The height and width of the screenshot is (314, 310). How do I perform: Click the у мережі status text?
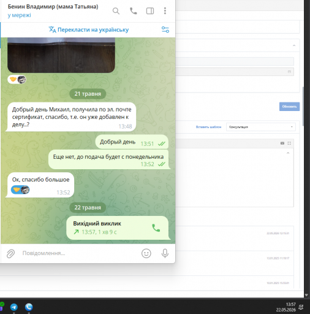pos(20,15)
